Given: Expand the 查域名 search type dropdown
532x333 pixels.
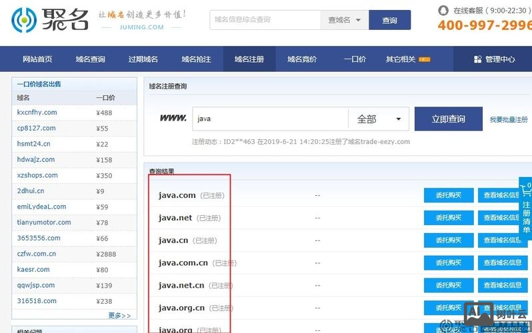Looking at the screenshot, I should (x=345, y=21).
